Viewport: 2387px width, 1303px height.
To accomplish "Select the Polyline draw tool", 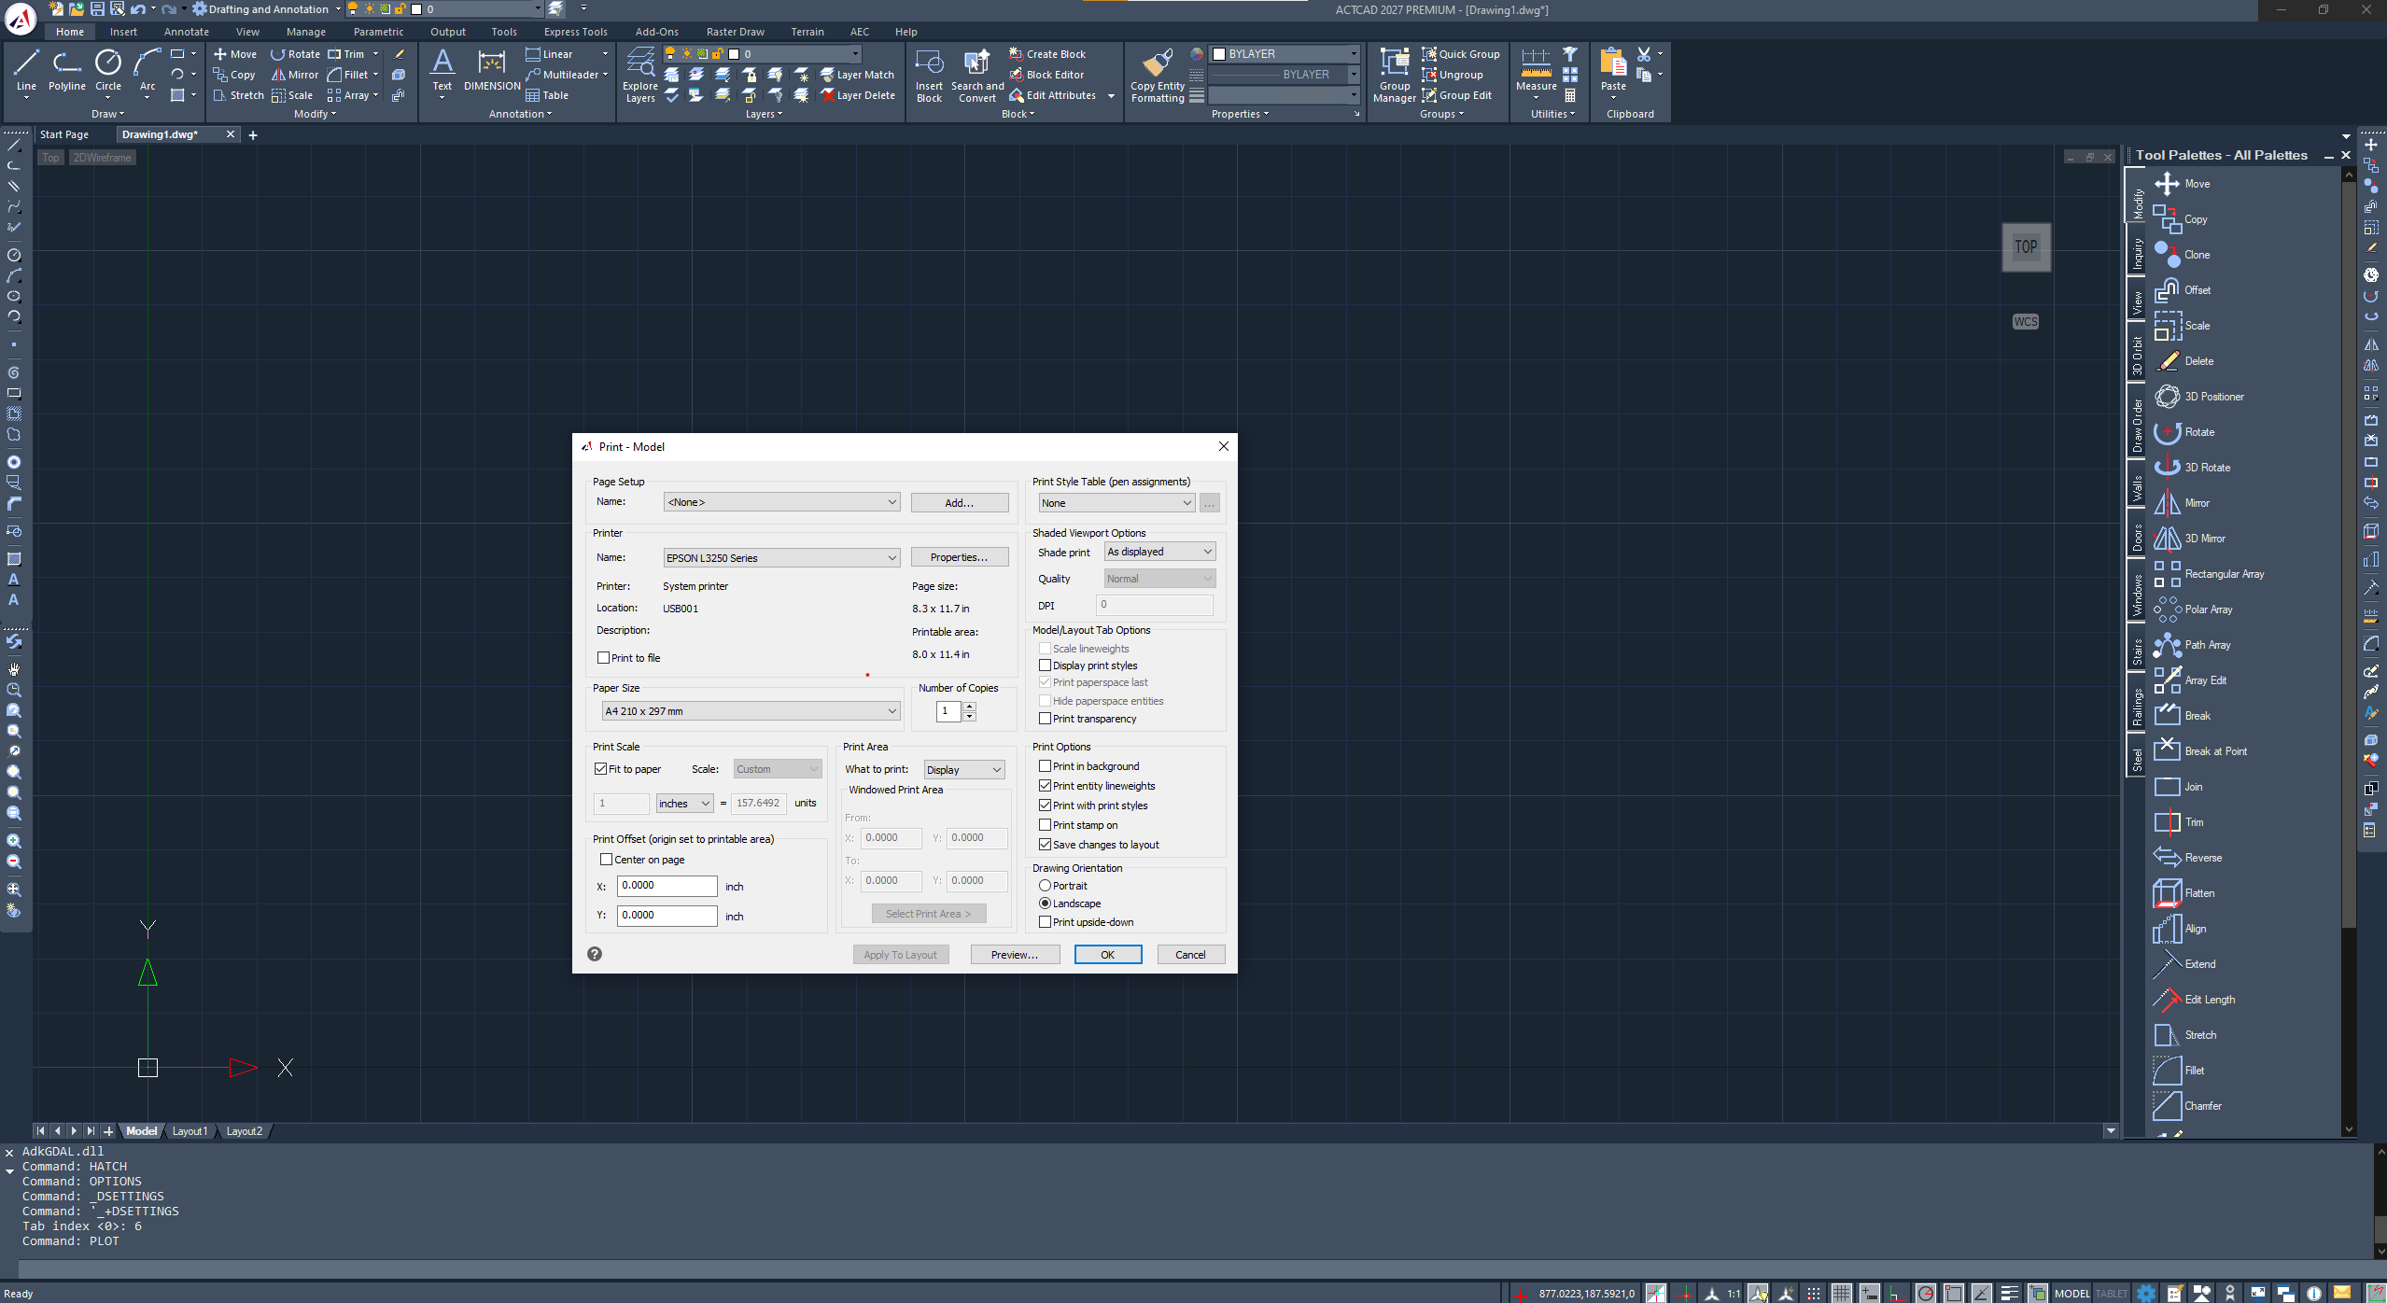I will (66, 70).
